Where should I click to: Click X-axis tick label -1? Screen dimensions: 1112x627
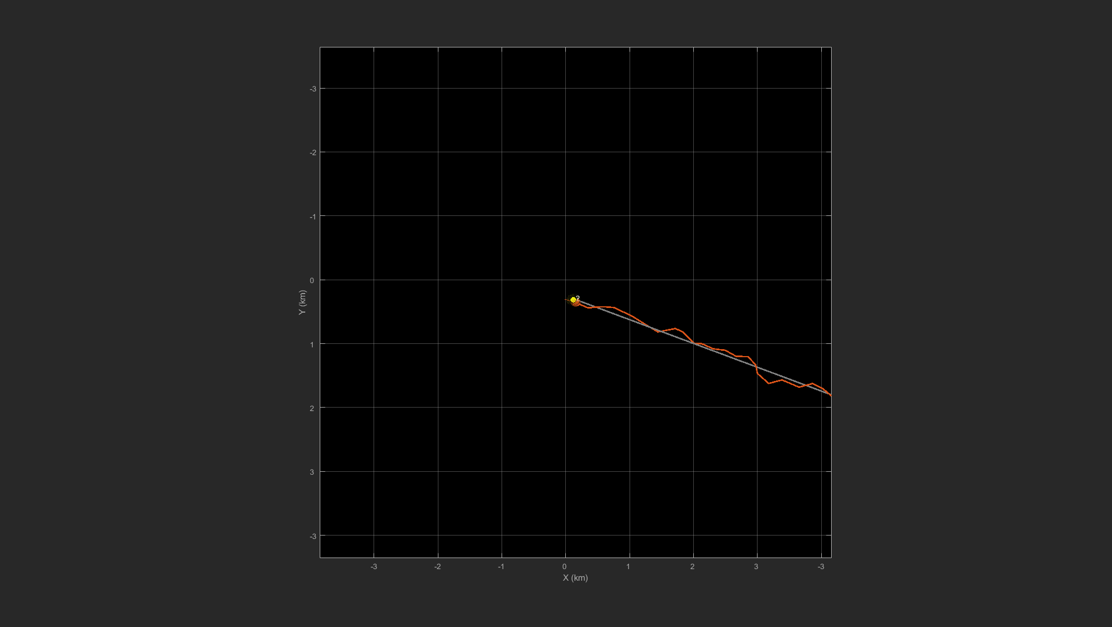501,566
